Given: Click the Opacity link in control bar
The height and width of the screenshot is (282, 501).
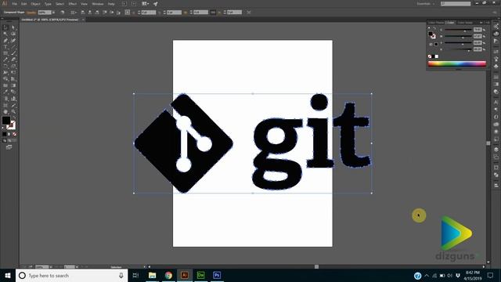Looking at the screenshot, I should click(31, 13).
